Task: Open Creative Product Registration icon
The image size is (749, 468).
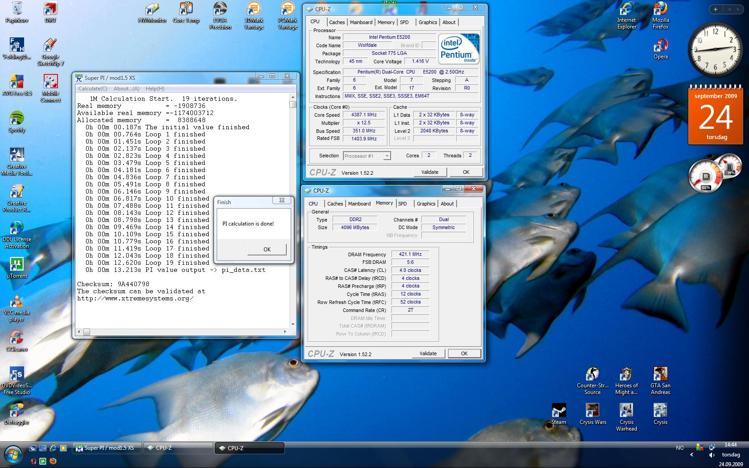Action: [x=17, y=198]
